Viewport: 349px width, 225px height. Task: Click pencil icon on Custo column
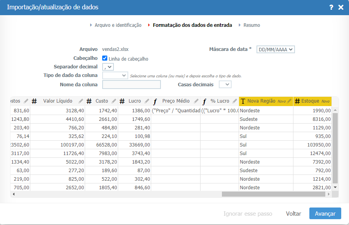click(x=114, y=101)
